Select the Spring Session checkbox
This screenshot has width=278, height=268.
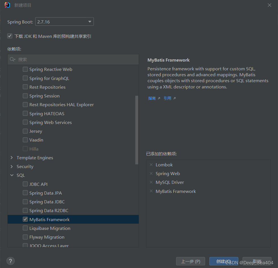25,96
